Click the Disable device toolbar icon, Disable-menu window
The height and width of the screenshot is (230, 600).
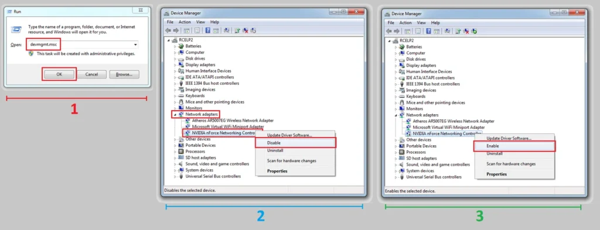[x=253, y=30]
